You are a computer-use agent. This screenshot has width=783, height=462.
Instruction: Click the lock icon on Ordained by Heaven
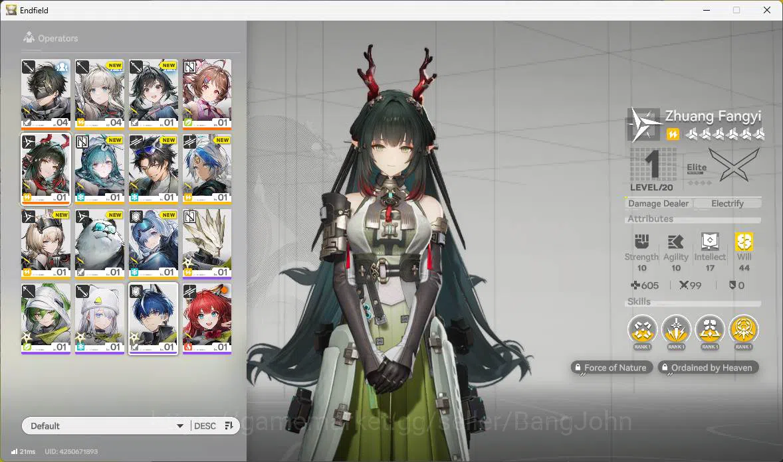pos(665,367)
